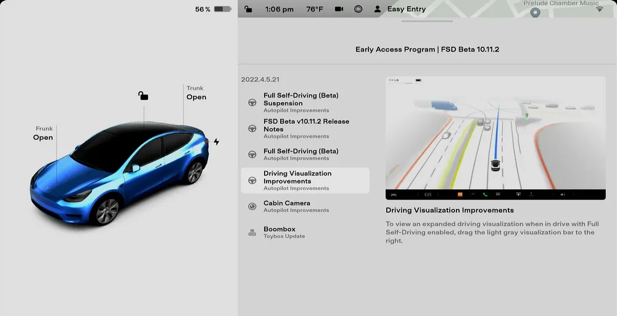Tap the 76°F outside temperature
The height and width of the screenshot is (316, 617).
[x=315, y=9]
